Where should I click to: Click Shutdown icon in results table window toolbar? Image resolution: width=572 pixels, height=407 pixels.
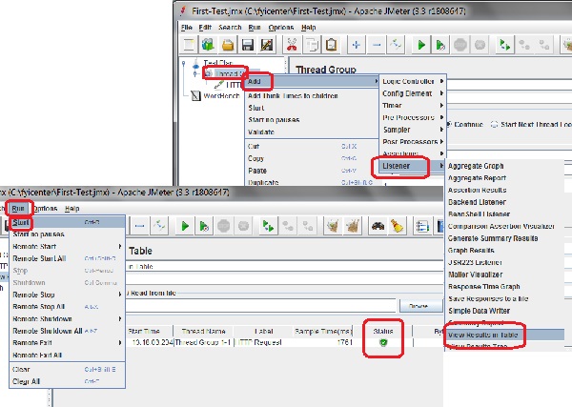click(243, 226)
